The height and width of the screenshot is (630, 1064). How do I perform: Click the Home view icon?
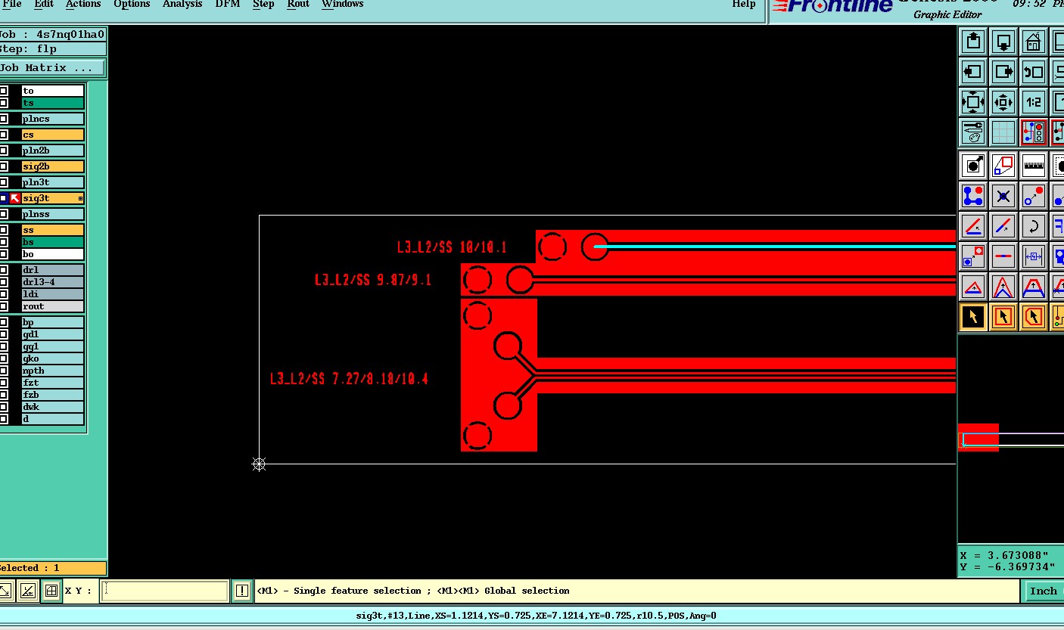[x=1033, y=42]
